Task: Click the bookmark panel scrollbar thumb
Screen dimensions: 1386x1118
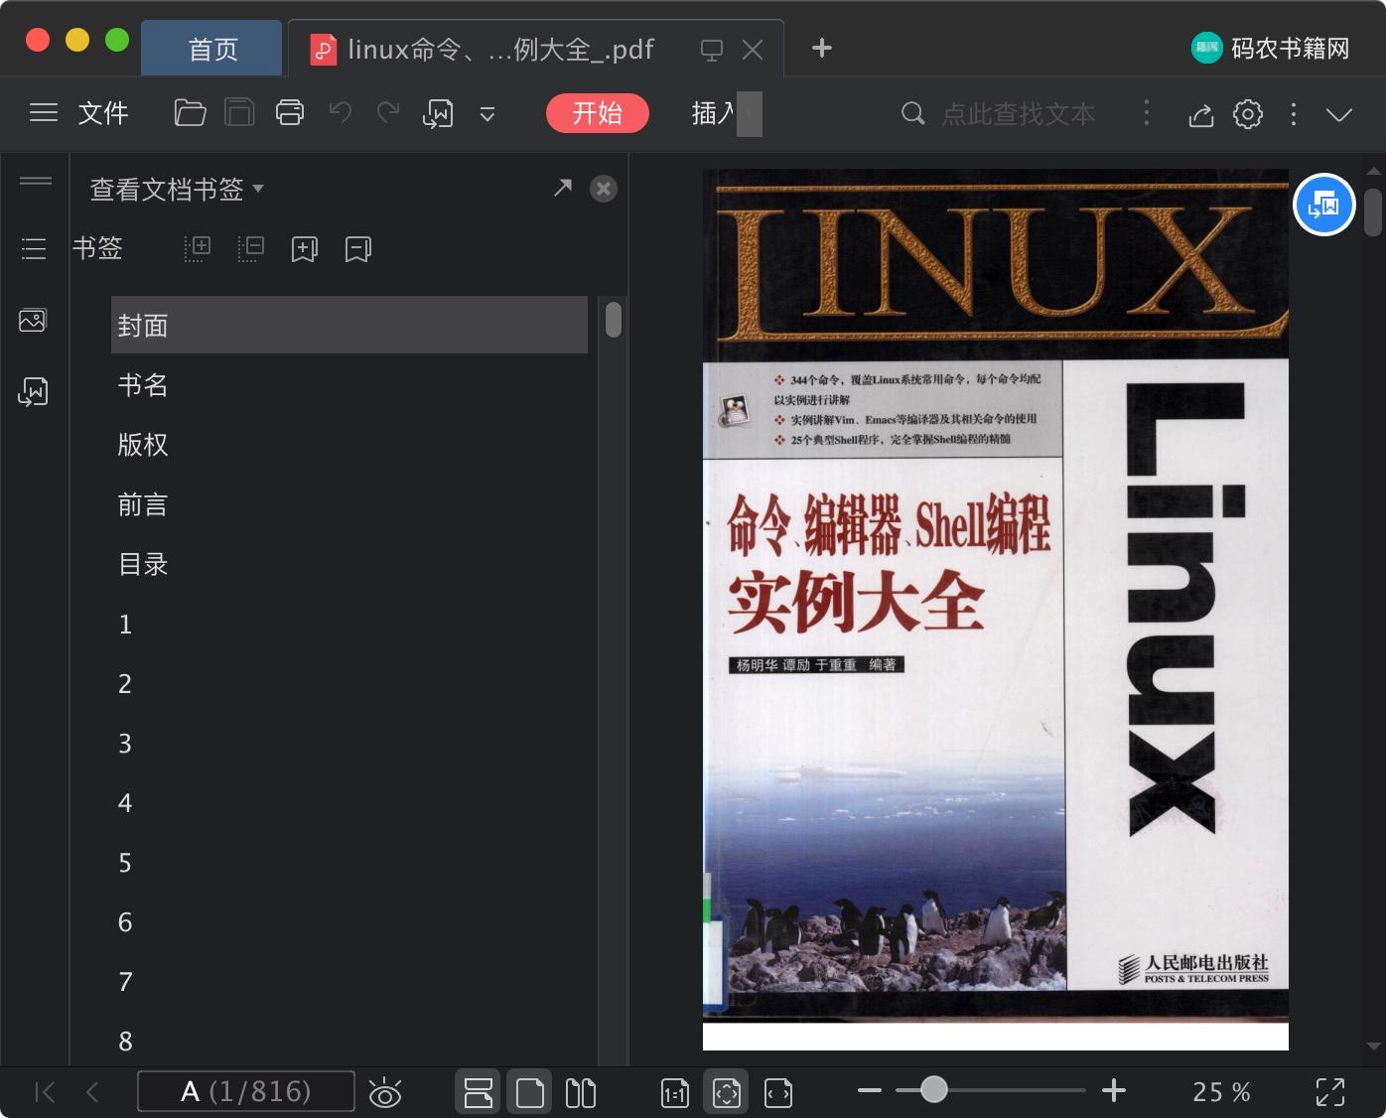Action: (x=614, y=319)
